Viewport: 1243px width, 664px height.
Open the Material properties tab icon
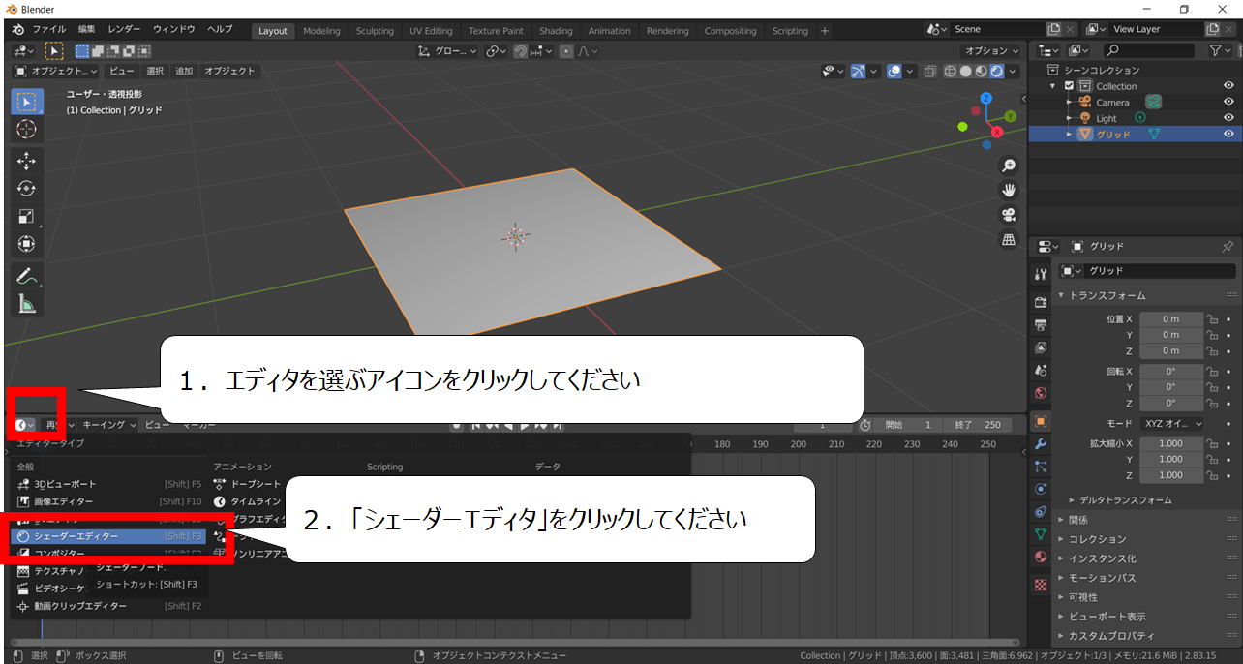(1041, 558)
